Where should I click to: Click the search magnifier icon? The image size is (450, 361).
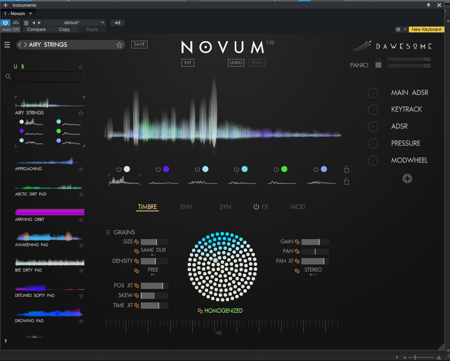click(x=8, y=76)
